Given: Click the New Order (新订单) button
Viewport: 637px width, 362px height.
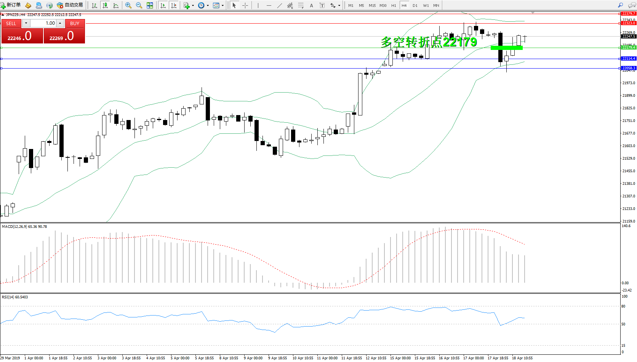Looking at the screenshot, I should 11,5.
